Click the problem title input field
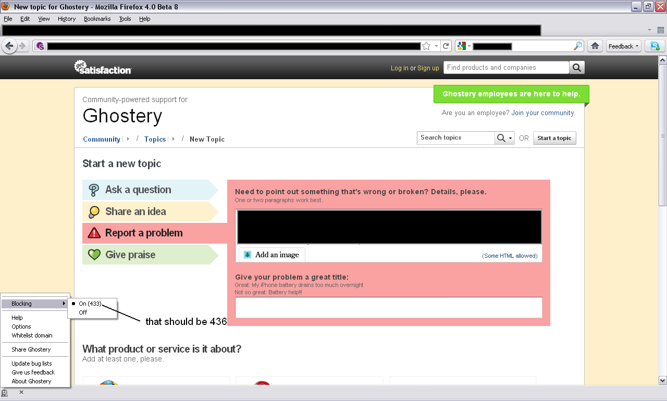Viewport: 667px width, 401px height. (x=389, y=307)
